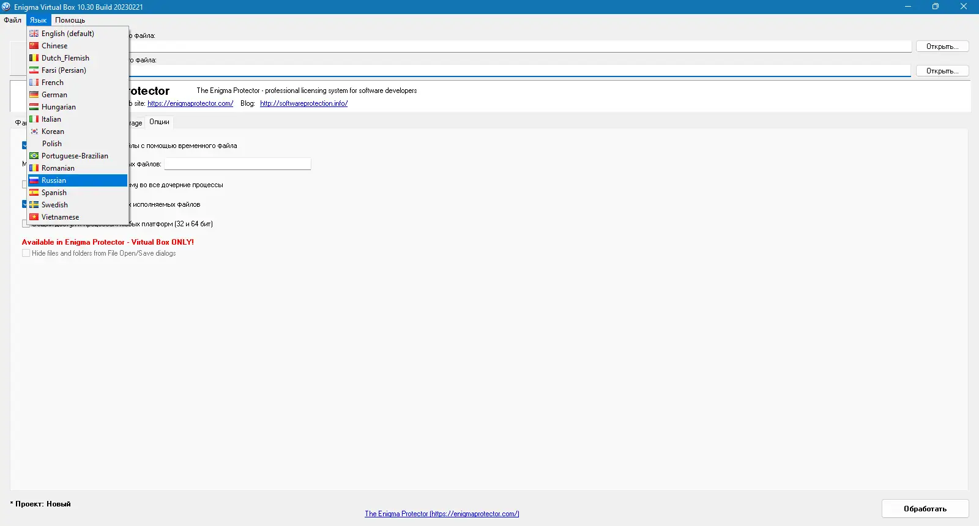Click the Chinese flag icon in language menu
The height and width of the screenshot is (526, 979).
[34, 46]
